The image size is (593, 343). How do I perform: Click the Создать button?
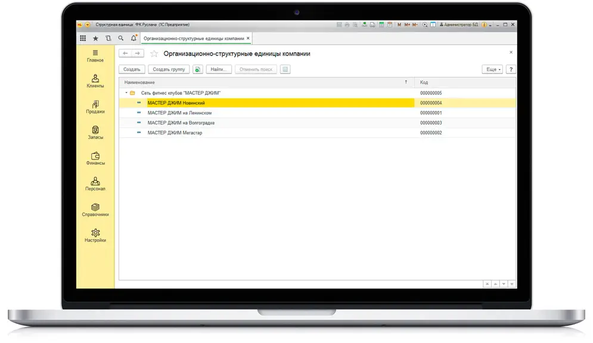[132, 69]
